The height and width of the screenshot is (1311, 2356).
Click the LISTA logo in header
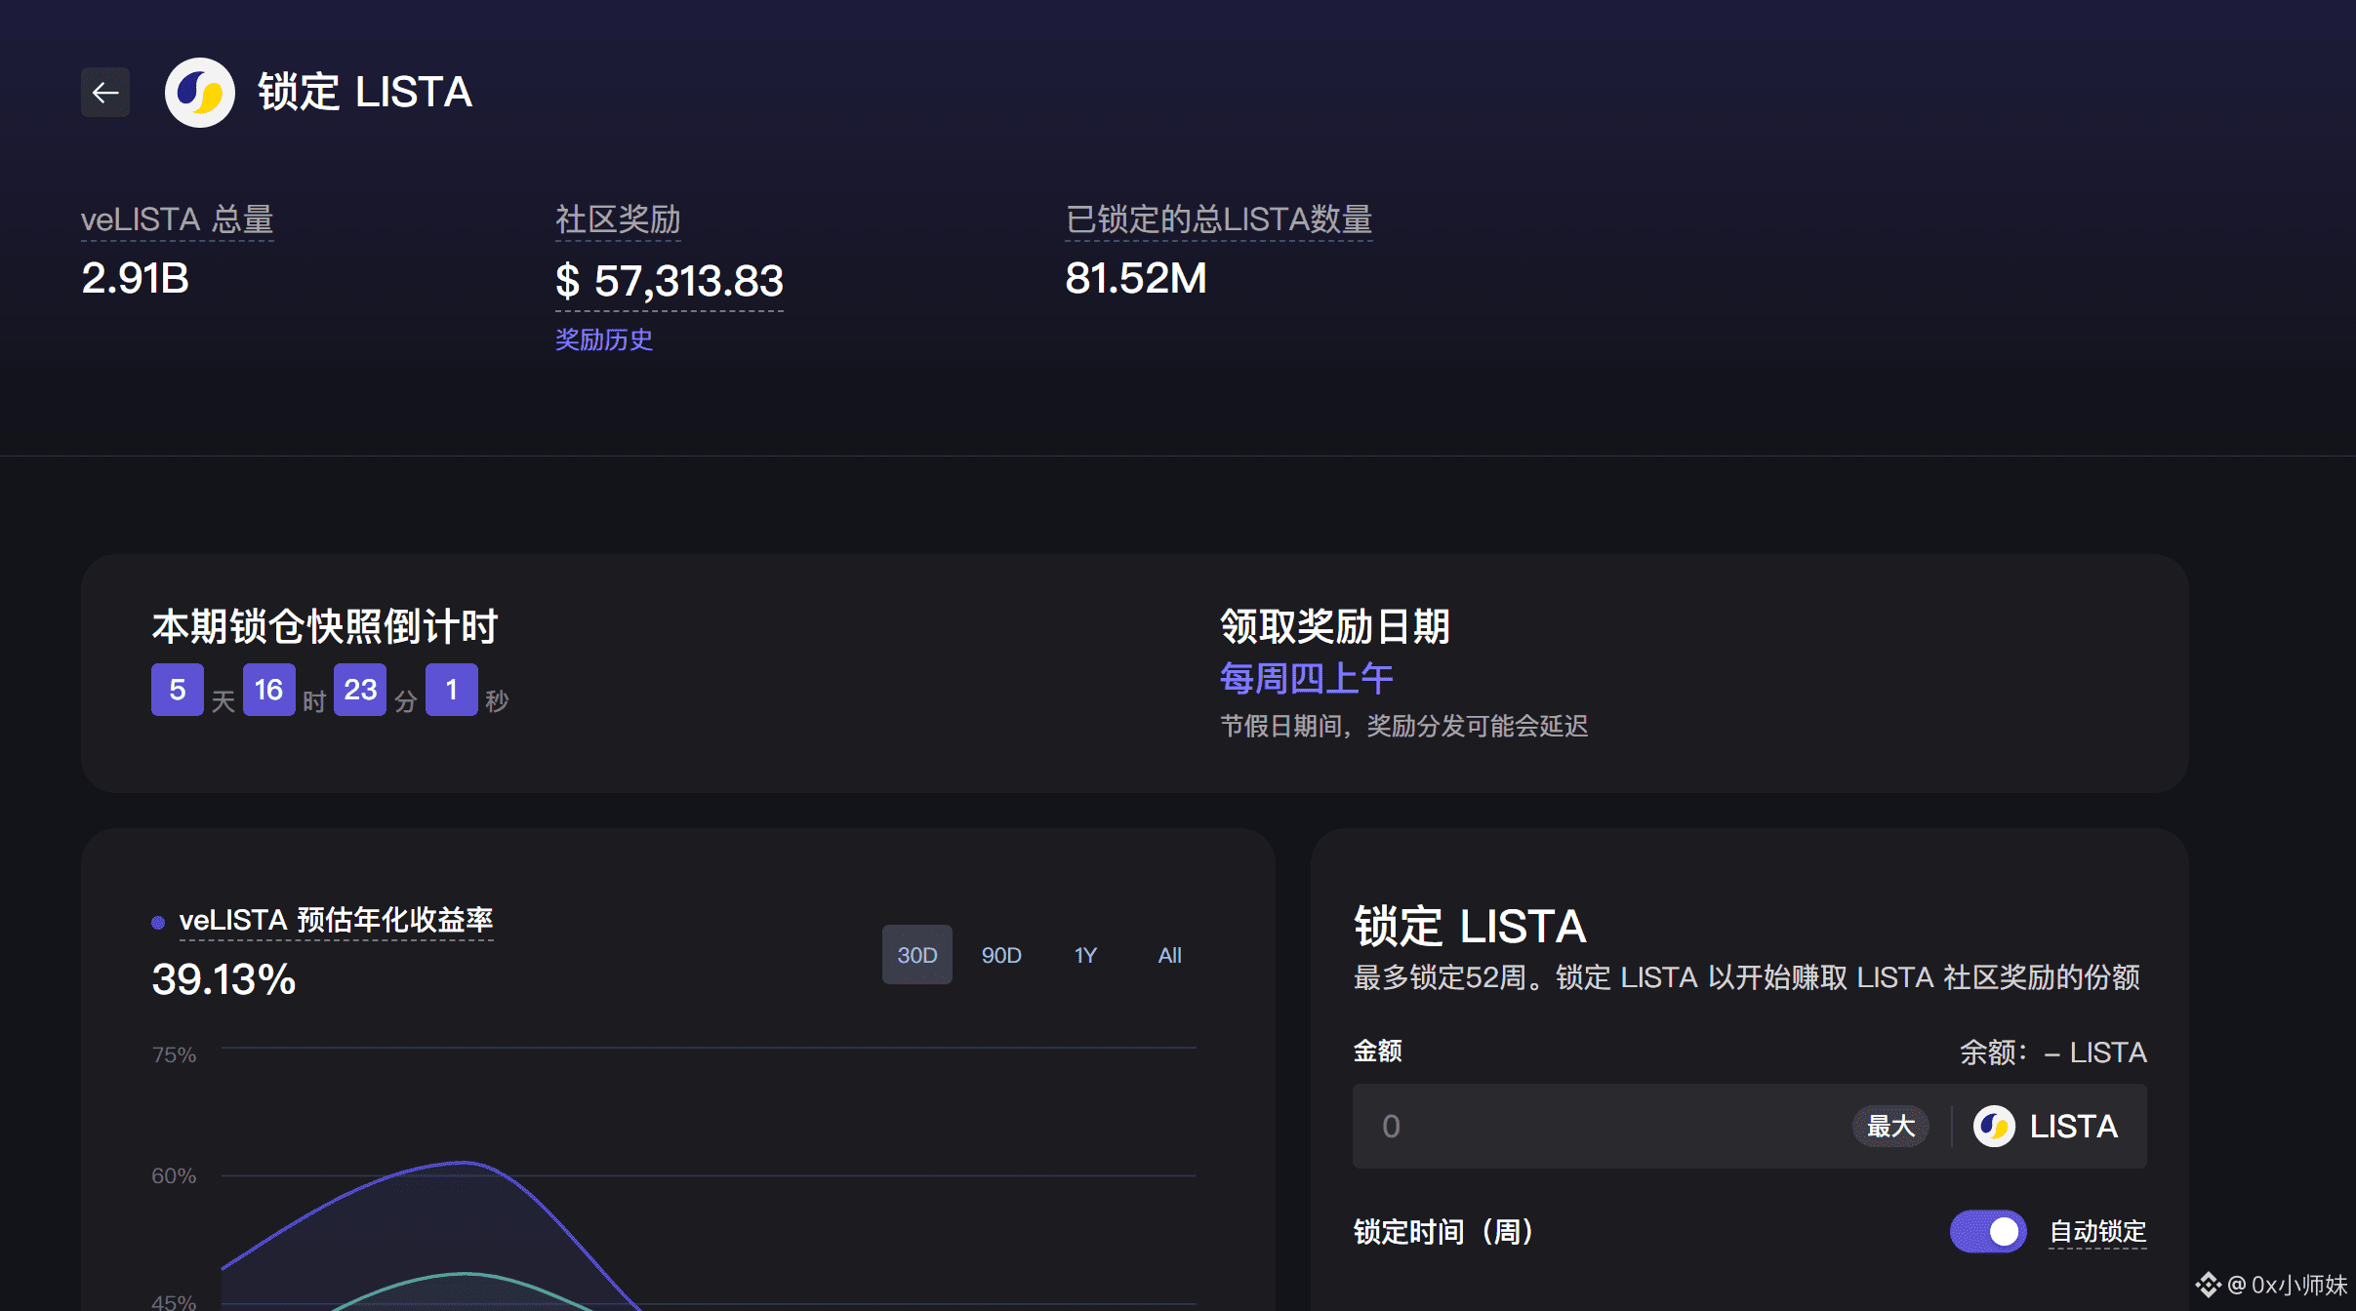pyautogui.click(x=200, y=93)
